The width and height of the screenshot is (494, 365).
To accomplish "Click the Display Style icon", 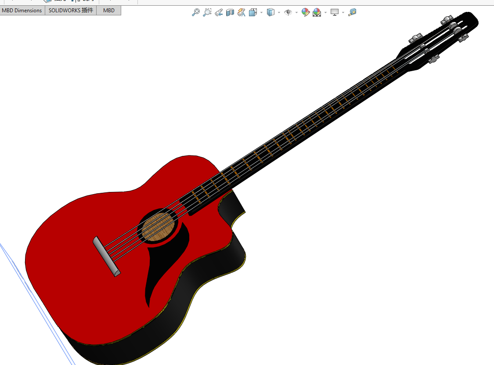I will pos(270,12).
